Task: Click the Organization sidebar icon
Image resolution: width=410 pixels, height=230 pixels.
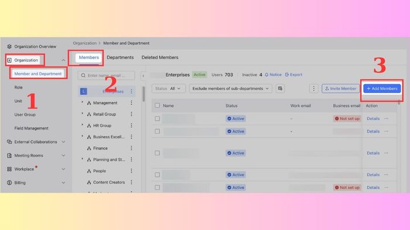Action: (x=9, y=60)
